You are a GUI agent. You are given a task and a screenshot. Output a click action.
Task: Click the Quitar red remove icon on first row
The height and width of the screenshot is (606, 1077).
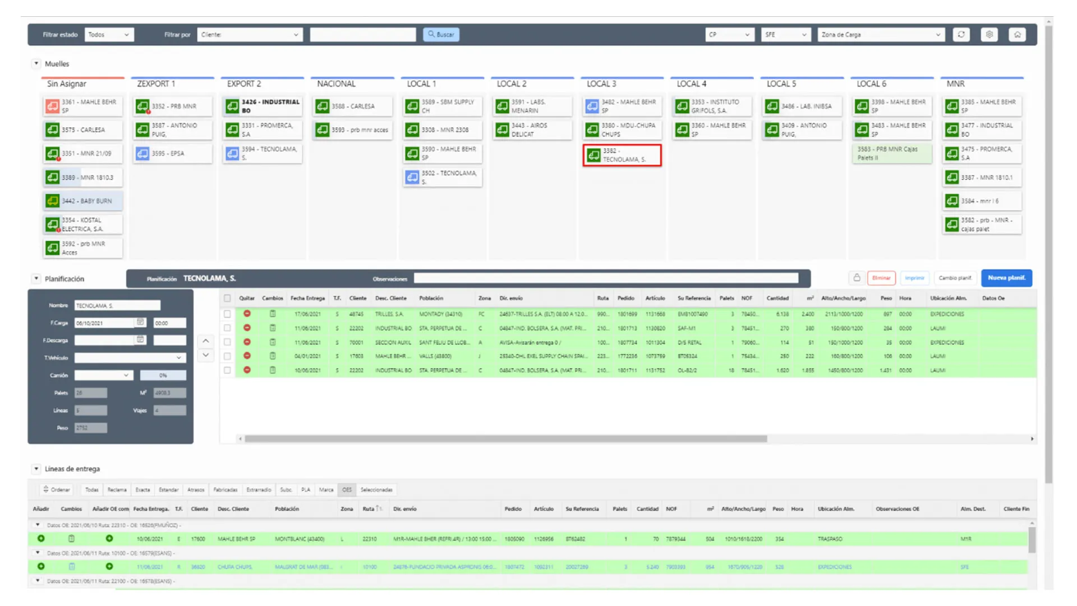247,314
